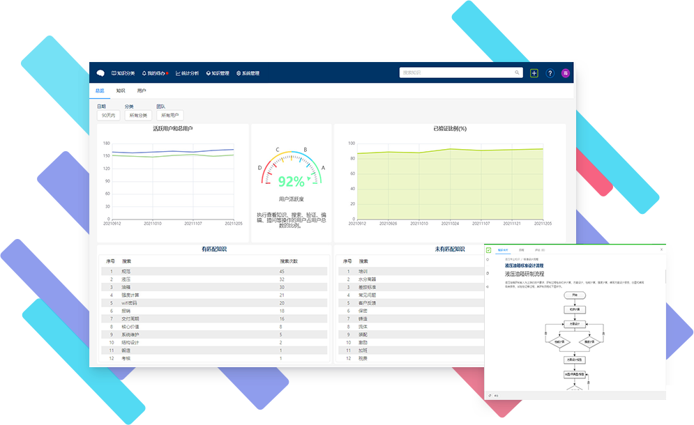The height and width of the screenshot is (425, 694).
Task: Open the 所有用户 team filter
Action: tap(169, 116)
